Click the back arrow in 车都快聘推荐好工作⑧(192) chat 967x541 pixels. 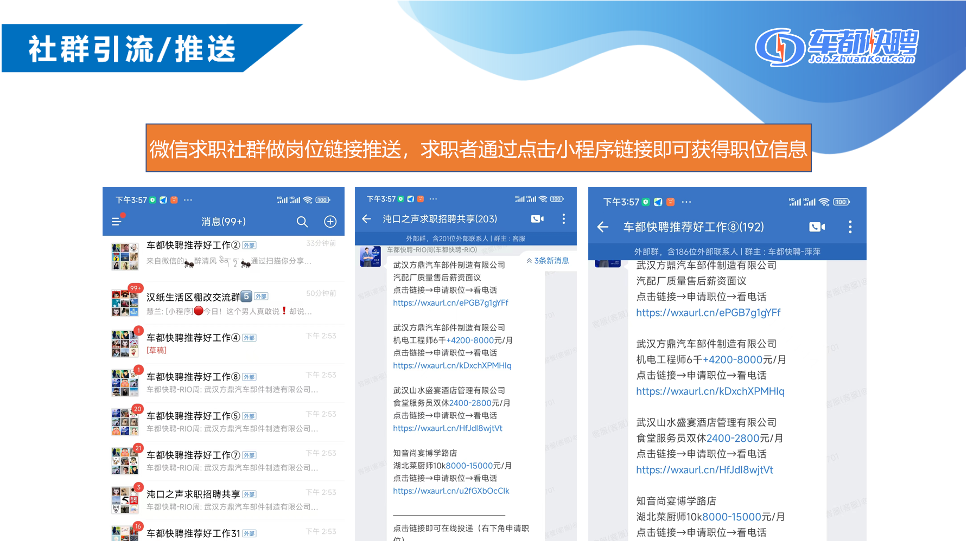(x=603, y=227)
